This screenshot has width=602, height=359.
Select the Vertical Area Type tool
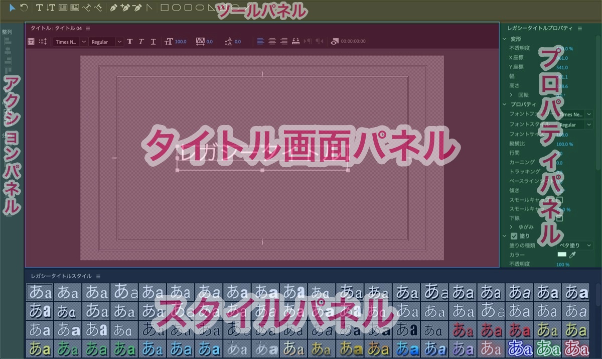tap(75, 8)
